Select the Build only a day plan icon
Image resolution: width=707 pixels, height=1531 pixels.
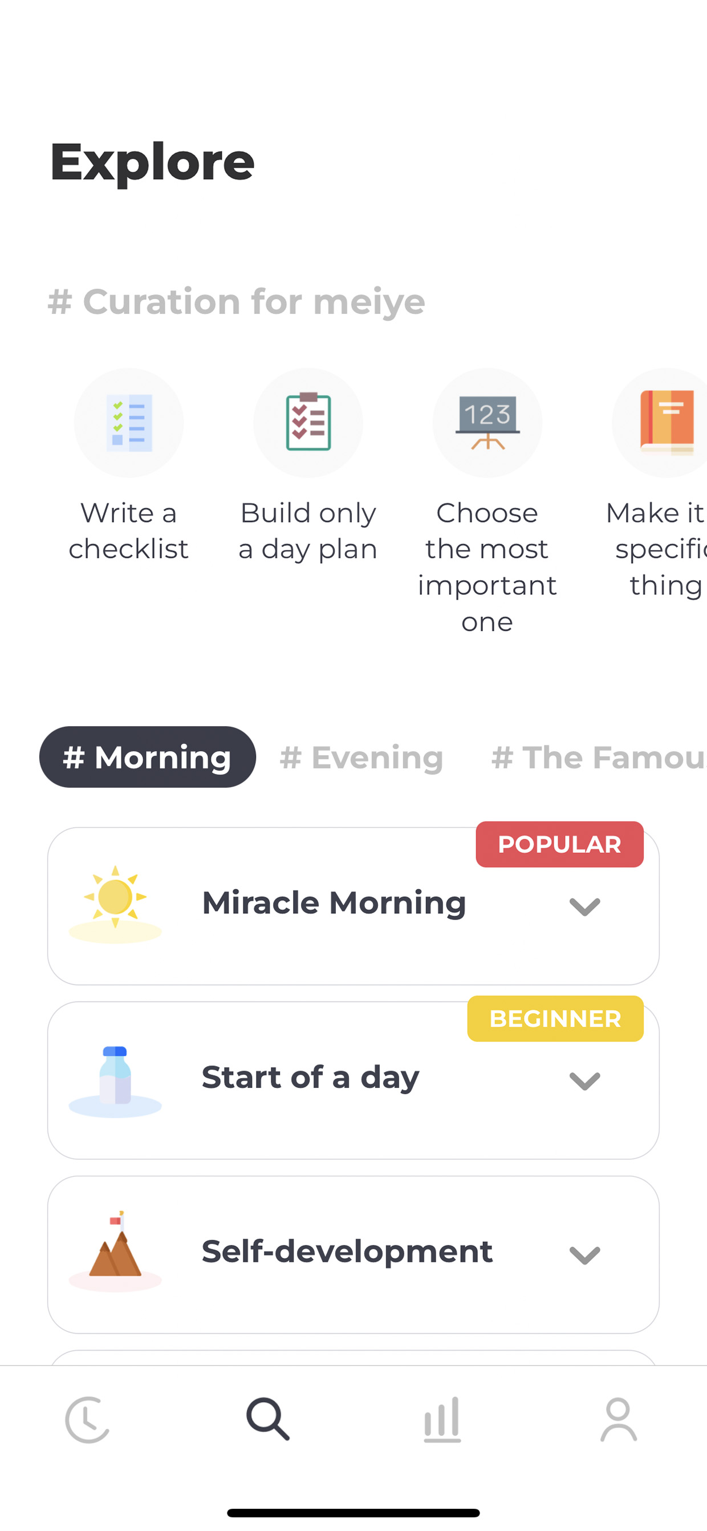308,423
